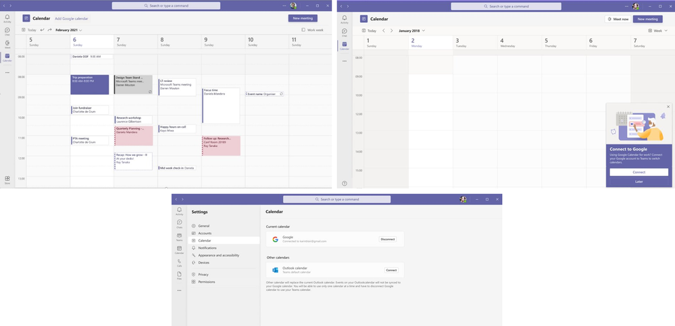Screen dimensions: 675x326
Task: Open the Design Team Stand-up event
Action: (x=133, y=85)
